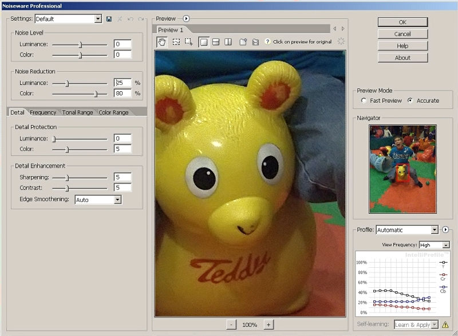Click the Navigator thumbnail image
458x336 pixels.
[x=402, y=169]
